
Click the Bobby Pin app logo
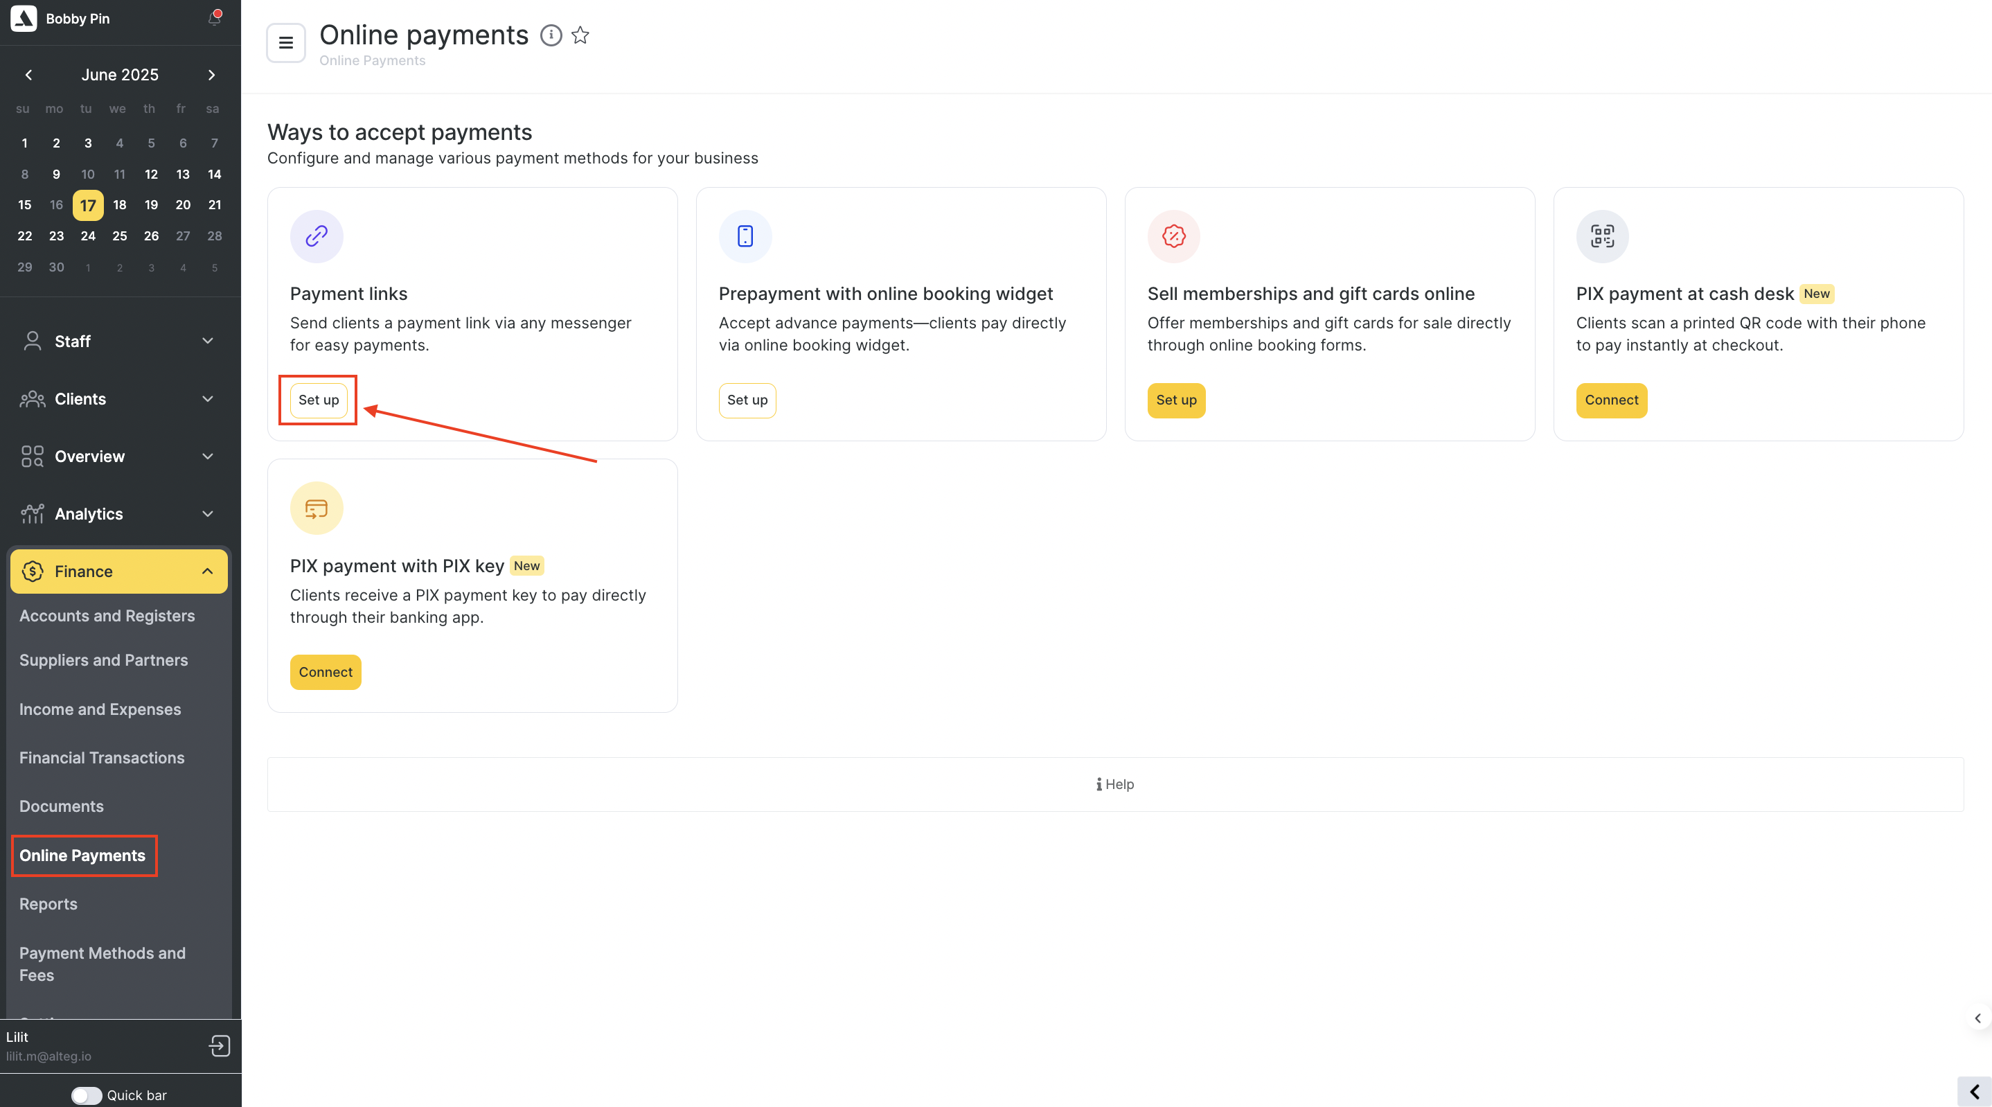click(23, 19)
